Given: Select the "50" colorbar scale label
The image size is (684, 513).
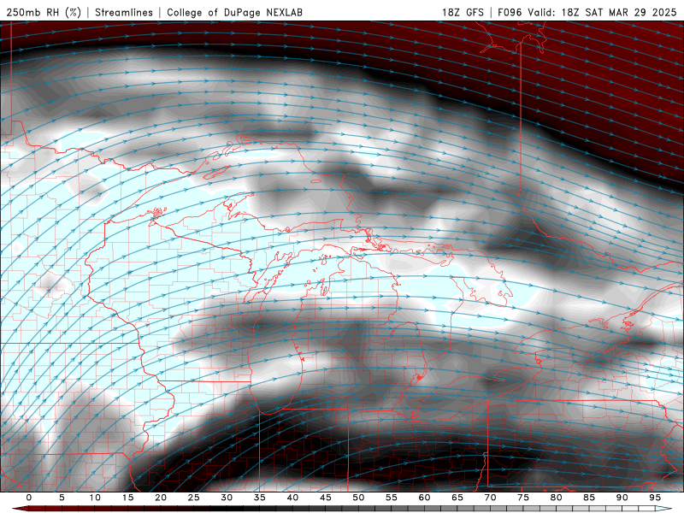Looking at the screenshot, I should (358, 498).
